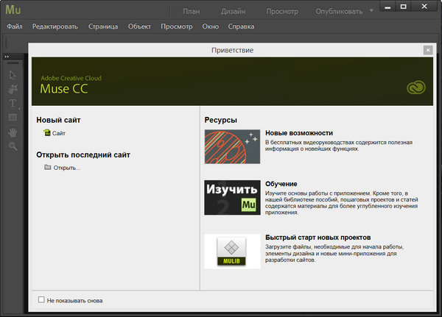Image resolution: width=442 pixels, height=317 pixels.
Task: Click the folder icon next to Открыть
Action: (x=48, y=167)
